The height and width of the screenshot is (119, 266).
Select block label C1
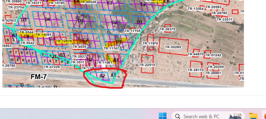(118, 42)
